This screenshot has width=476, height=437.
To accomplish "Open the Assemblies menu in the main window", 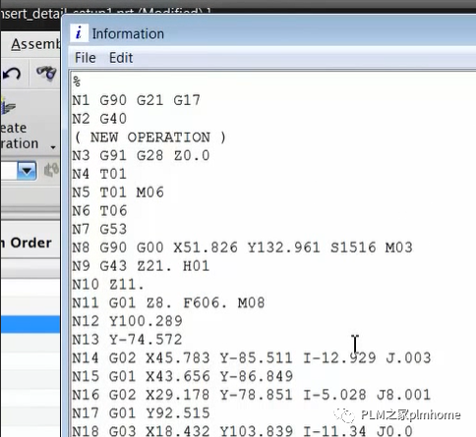I will point(35,44).
